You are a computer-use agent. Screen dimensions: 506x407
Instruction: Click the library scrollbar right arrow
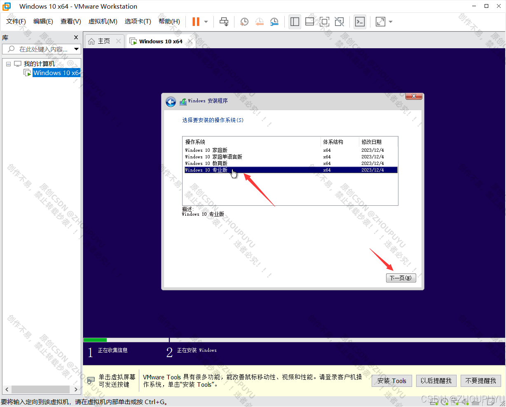(x=76, y=389)
